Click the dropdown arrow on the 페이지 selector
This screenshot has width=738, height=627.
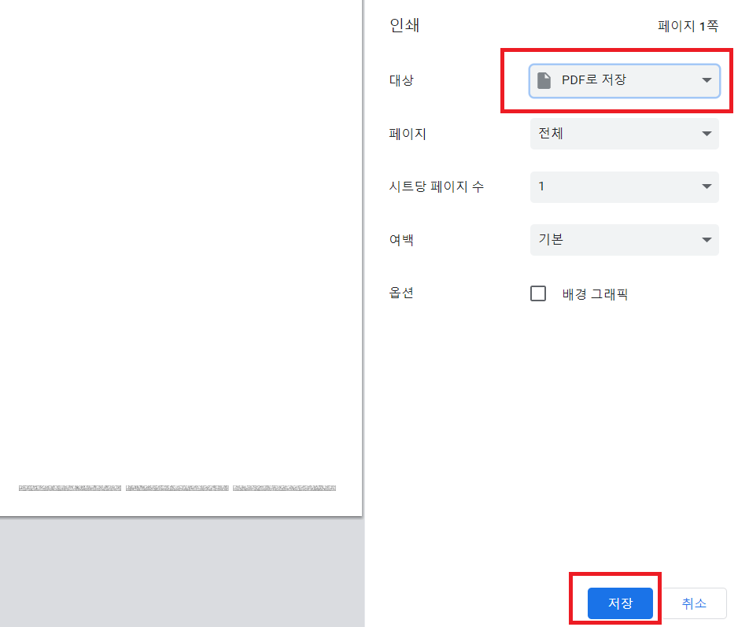[x=707, y=134]
